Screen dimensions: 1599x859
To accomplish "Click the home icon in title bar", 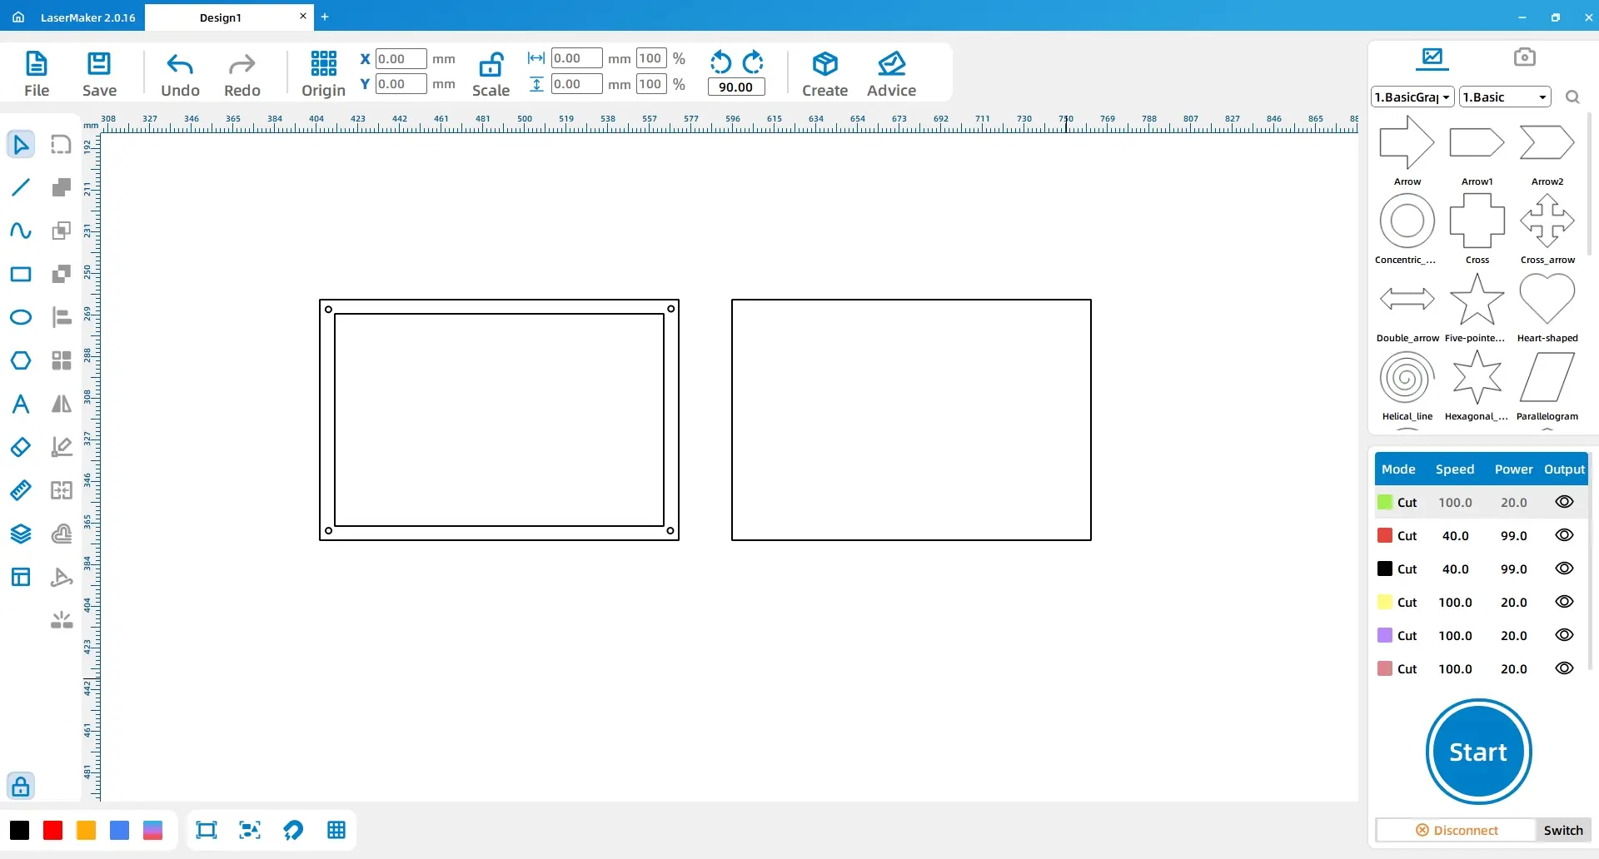I will click(x=18, y=17).
